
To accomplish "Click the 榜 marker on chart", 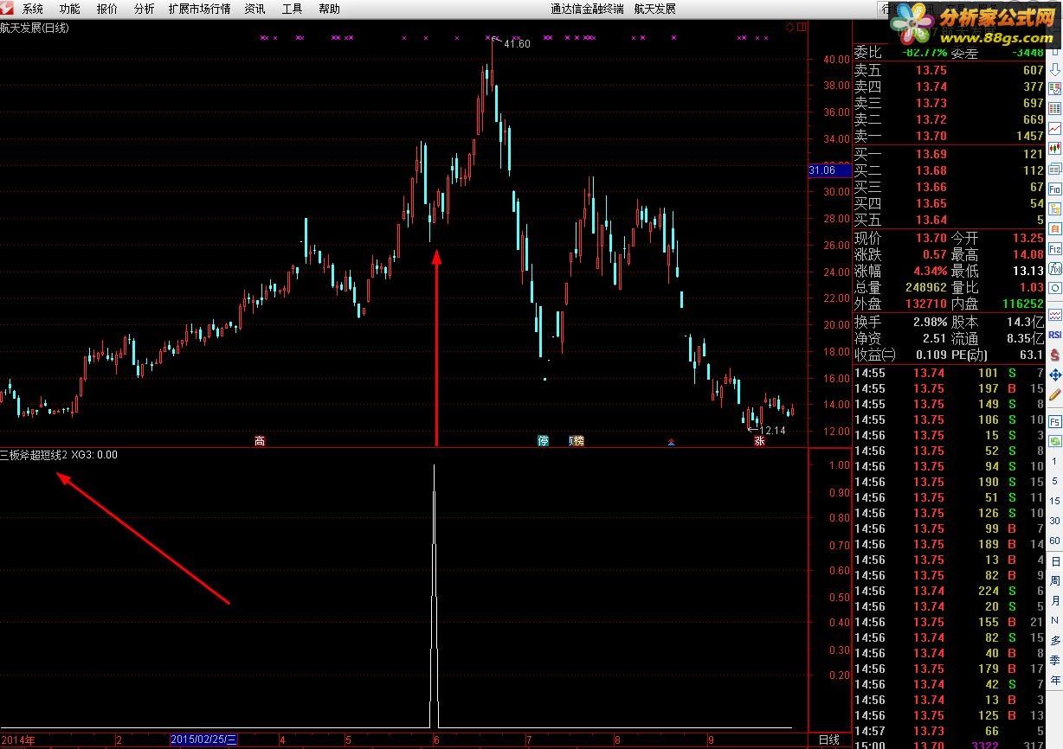I will 578,441.
